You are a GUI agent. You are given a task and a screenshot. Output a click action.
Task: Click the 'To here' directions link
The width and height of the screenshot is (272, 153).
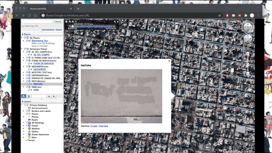pos(94,126)
